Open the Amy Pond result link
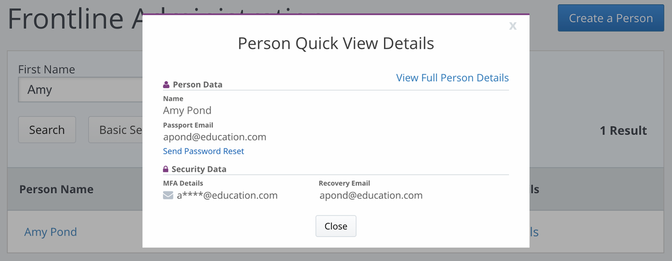 point(51,232)
